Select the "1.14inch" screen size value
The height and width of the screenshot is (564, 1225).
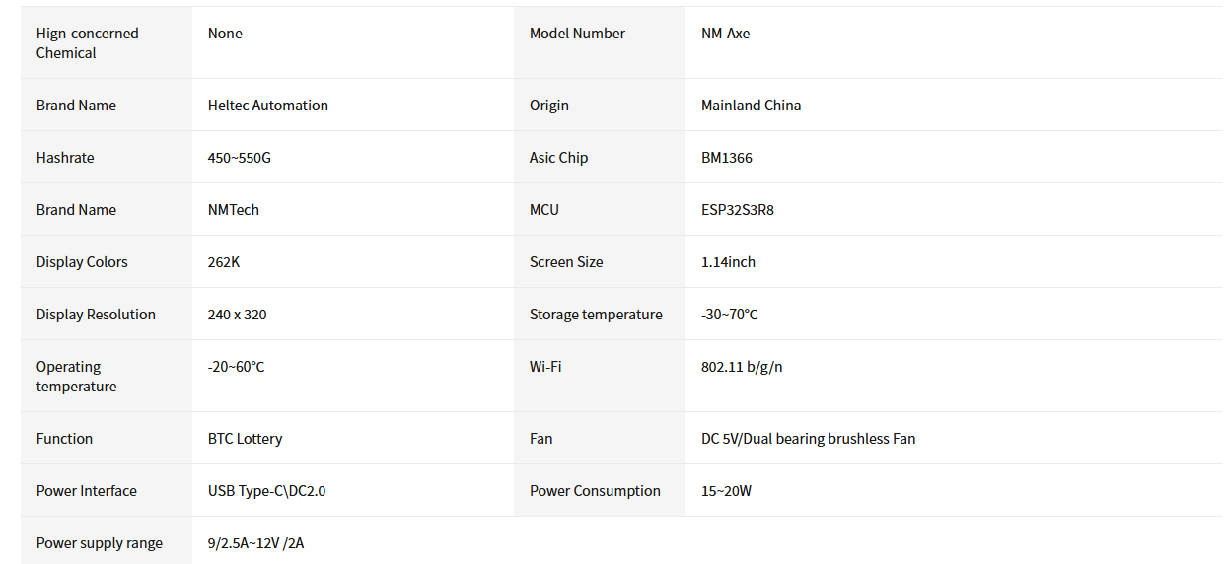click(x=728, y=262)
